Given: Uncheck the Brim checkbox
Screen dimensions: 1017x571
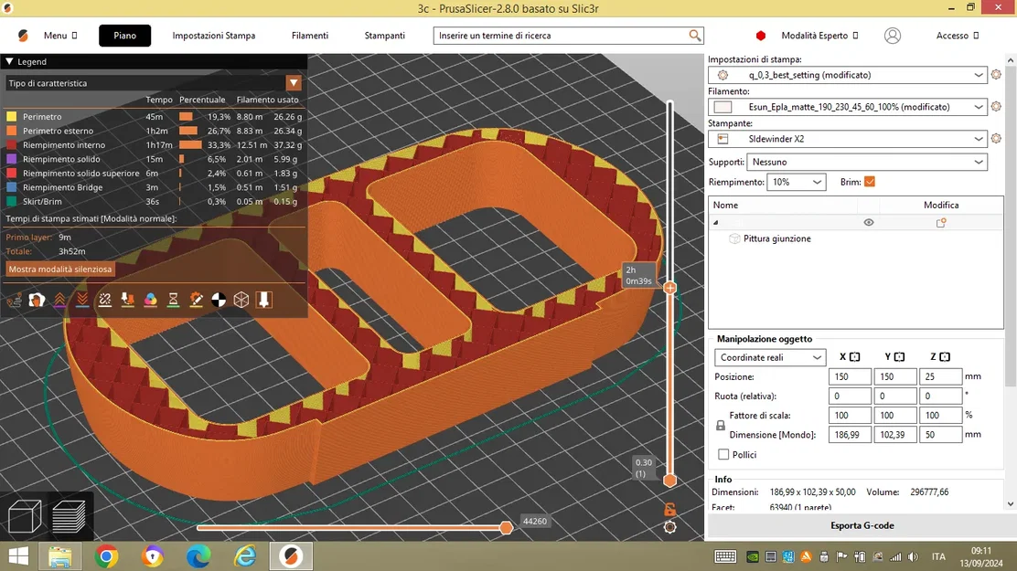Looking at the screenshot, I should (870, 182).
